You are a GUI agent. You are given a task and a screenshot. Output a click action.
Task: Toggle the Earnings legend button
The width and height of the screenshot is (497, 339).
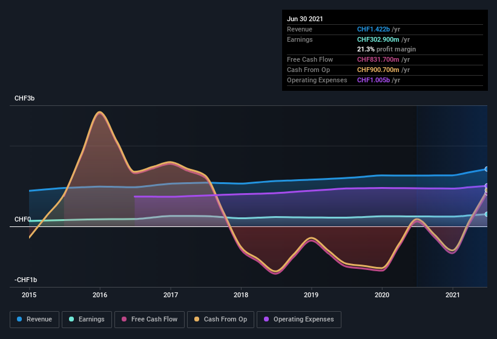88,319
